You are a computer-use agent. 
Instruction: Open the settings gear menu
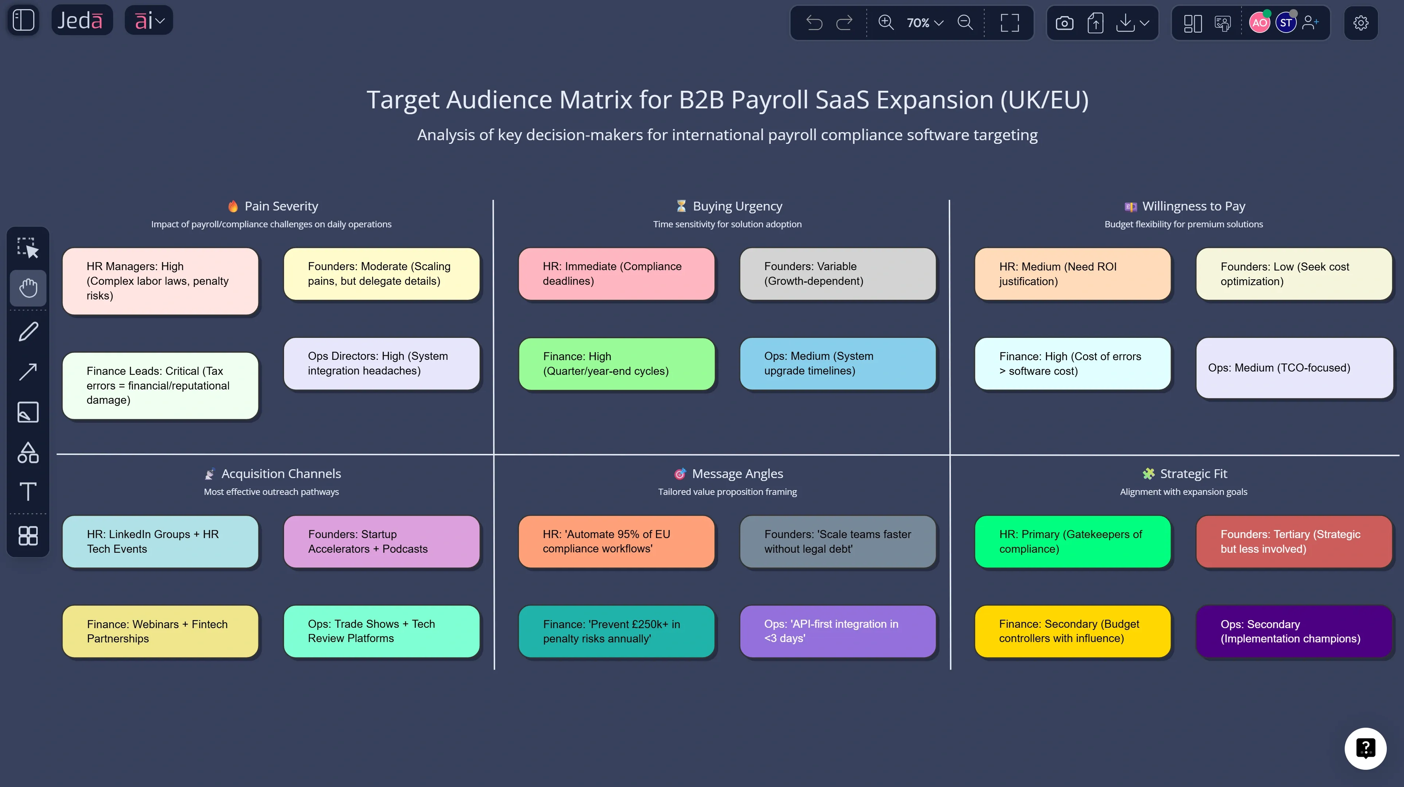click(1361, 23)
